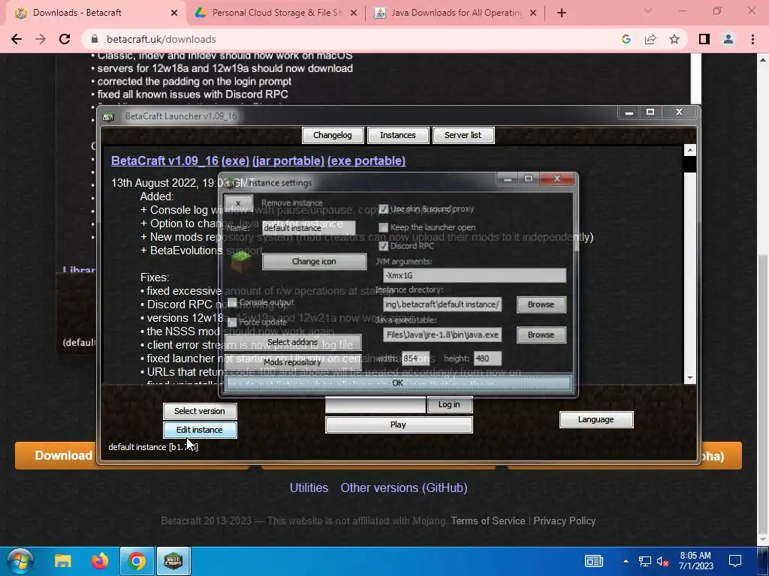This screenshot has width=769, height=576.
Task: Enable Force update checkbox
Action: coord(233,322)
